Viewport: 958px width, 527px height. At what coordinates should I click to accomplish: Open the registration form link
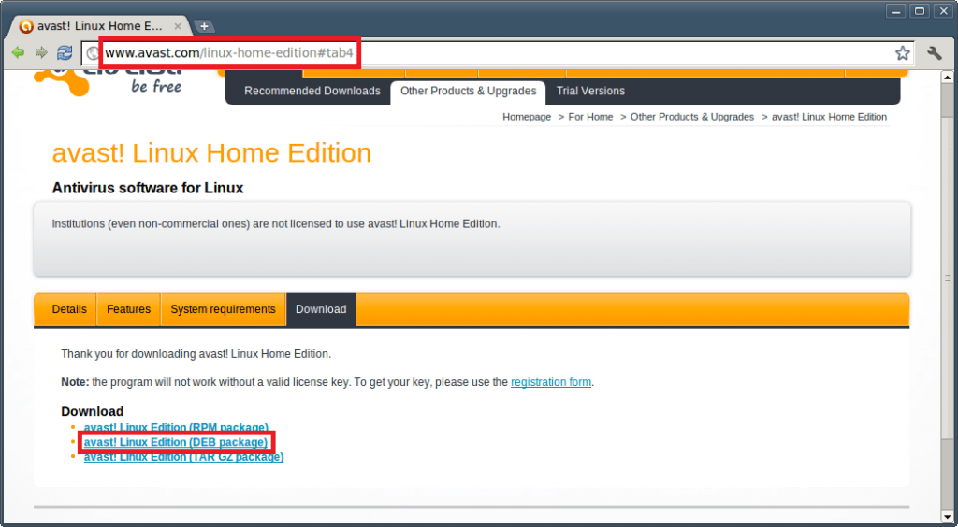(551, 382)
